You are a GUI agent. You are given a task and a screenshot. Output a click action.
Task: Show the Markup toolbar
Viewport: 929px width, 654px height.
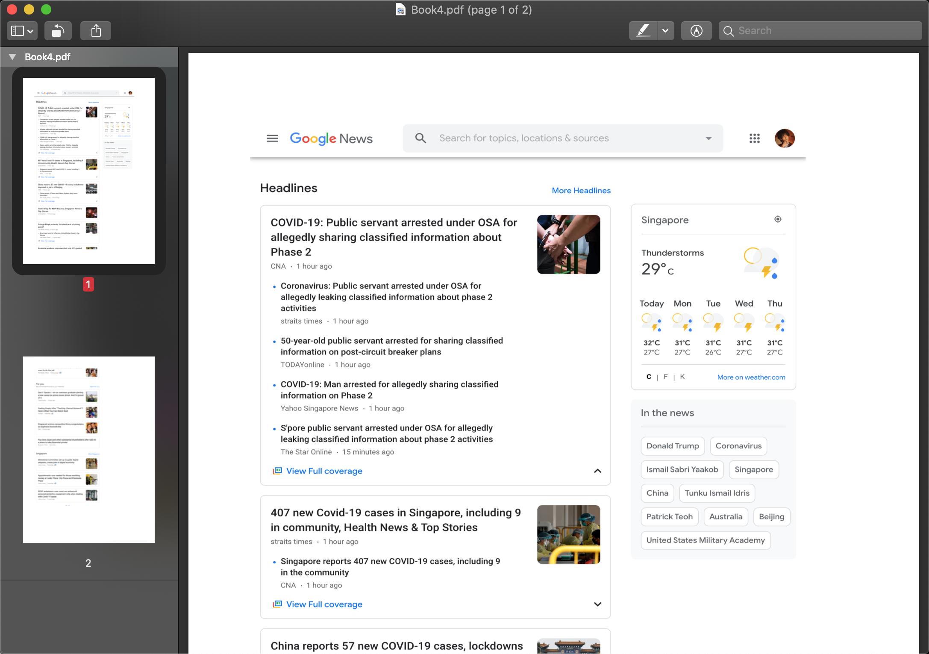pyautogui.click(x=696, y=31)
